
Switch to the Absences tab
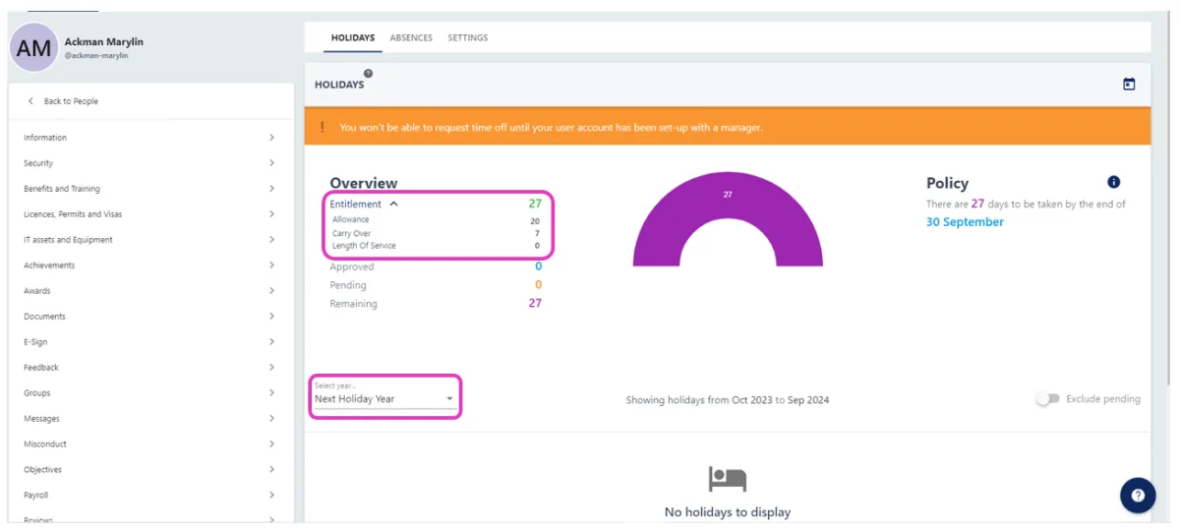411,38
